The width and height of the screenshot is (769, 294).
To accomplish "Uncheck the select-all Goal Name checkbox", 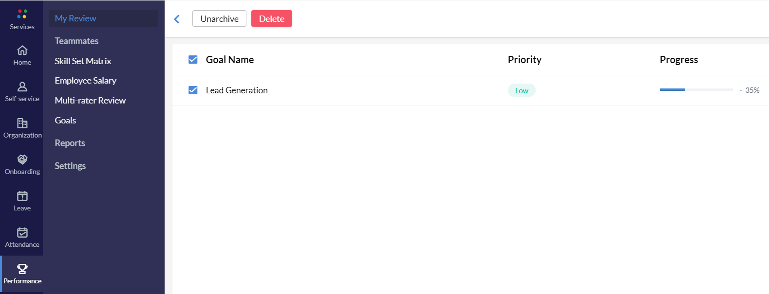I will click(193, 59).
